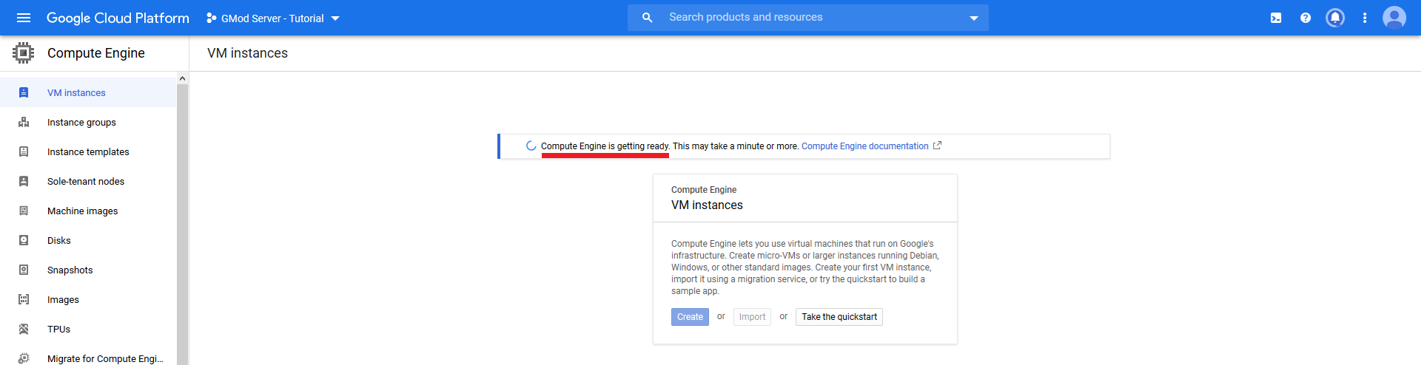
Task: Select Instance groups in sidebar
Action: click(81, 123)
